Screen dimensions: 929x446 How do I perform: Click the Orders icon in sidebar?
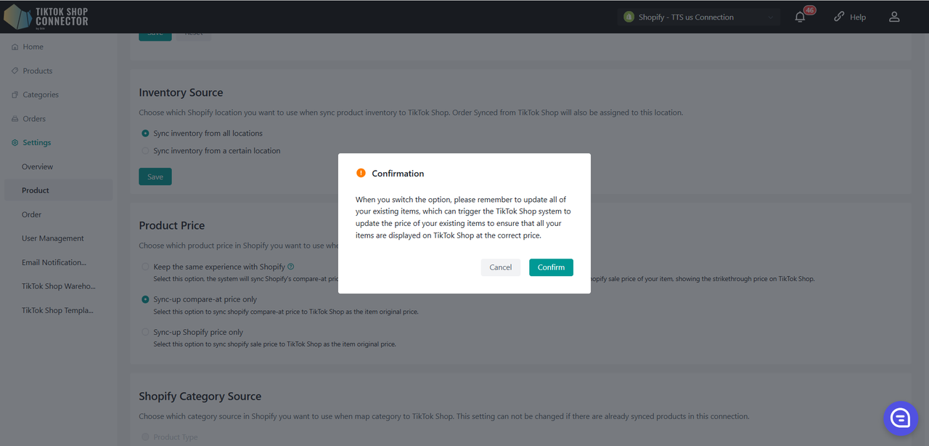point(15,119)
